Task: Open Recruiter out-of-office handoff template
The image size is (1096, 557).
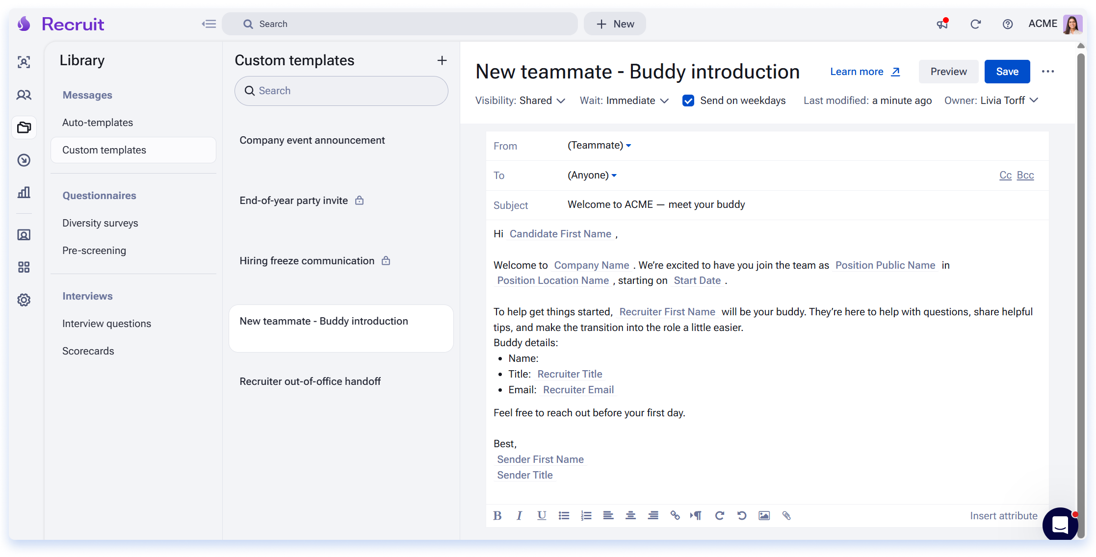Action: point(341,381)
